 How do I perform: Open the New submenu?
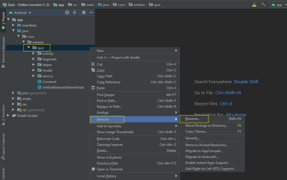click(135, 51)
